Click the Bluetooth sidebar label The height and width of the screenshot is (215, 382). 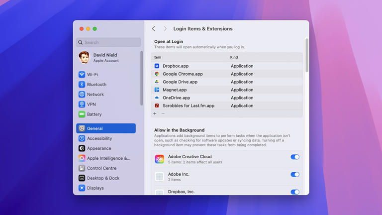96,85
